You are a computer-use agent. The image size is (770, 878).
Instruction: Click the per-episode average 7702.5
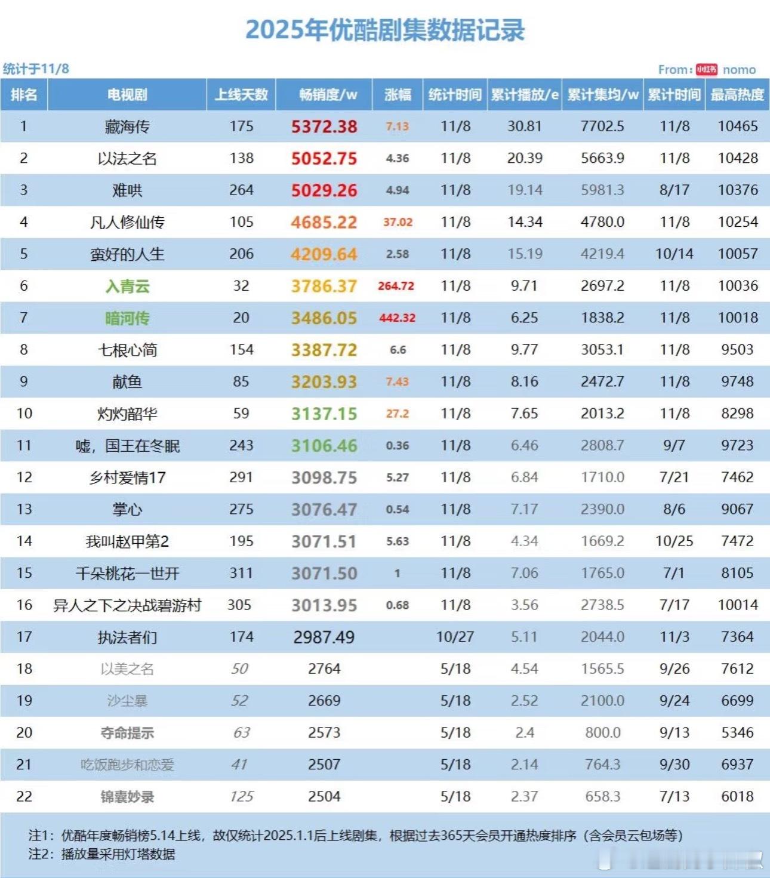pos(602,127)
